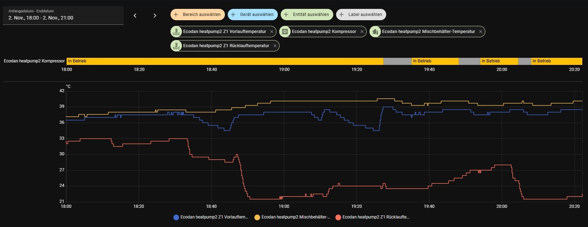Open the Entität auswählen picker
The width and height of the screenshot is (588, 227).
(x=307, y=15)
